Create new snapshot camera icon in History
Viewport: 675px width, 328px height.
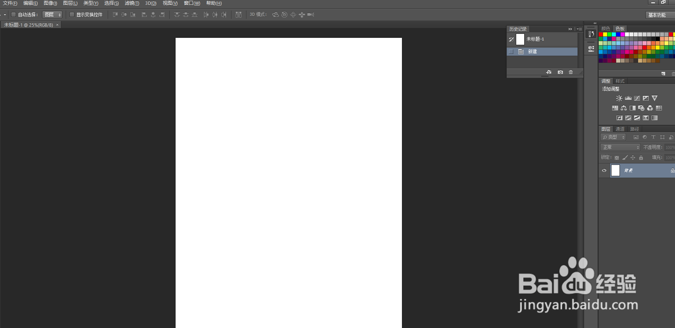pos(560,72)
